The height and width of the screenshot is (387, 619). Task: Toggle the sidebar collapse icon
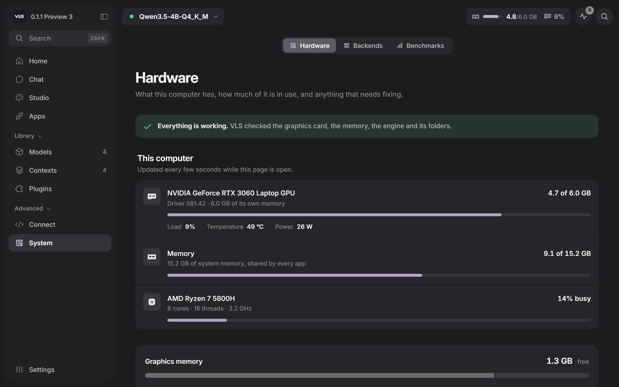(x=104, y=17)
